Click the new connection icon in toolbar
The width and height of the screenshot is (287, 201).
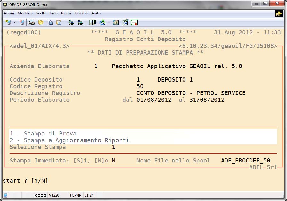pos(8,22)
